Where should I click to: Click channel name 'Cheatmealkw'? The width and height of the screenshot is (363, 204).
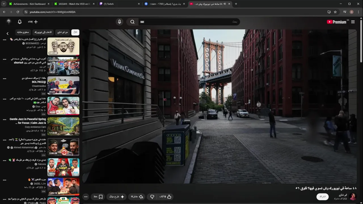39,86
